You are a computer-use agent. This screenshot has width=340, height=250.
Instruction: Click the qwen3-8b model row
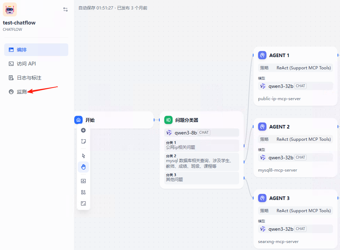(202, 132)
